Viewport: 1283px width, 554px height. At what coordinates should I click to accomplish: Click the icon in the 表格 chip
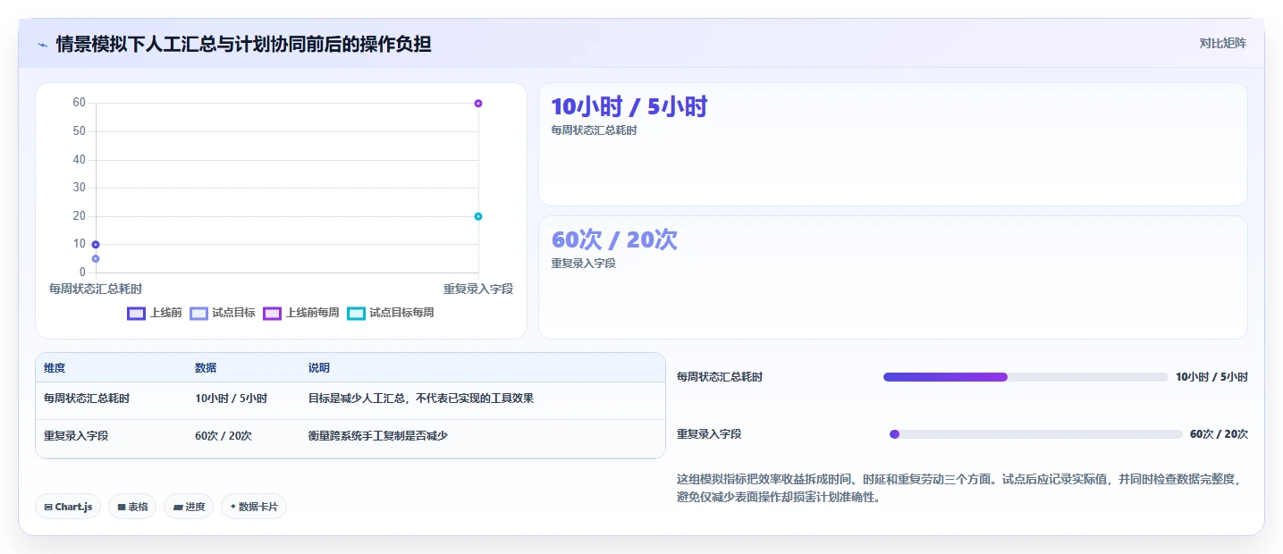122,508
